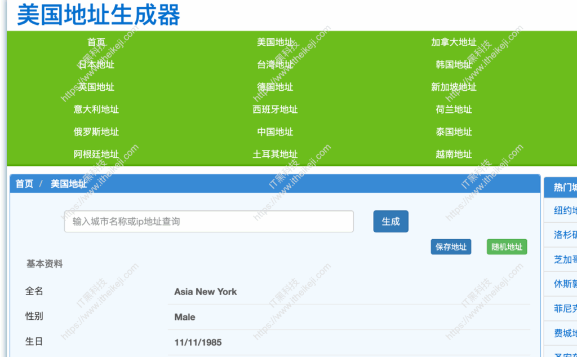Click the 生成 button
This screenshot has height=357, width=577.
click(x=390, y=221)
